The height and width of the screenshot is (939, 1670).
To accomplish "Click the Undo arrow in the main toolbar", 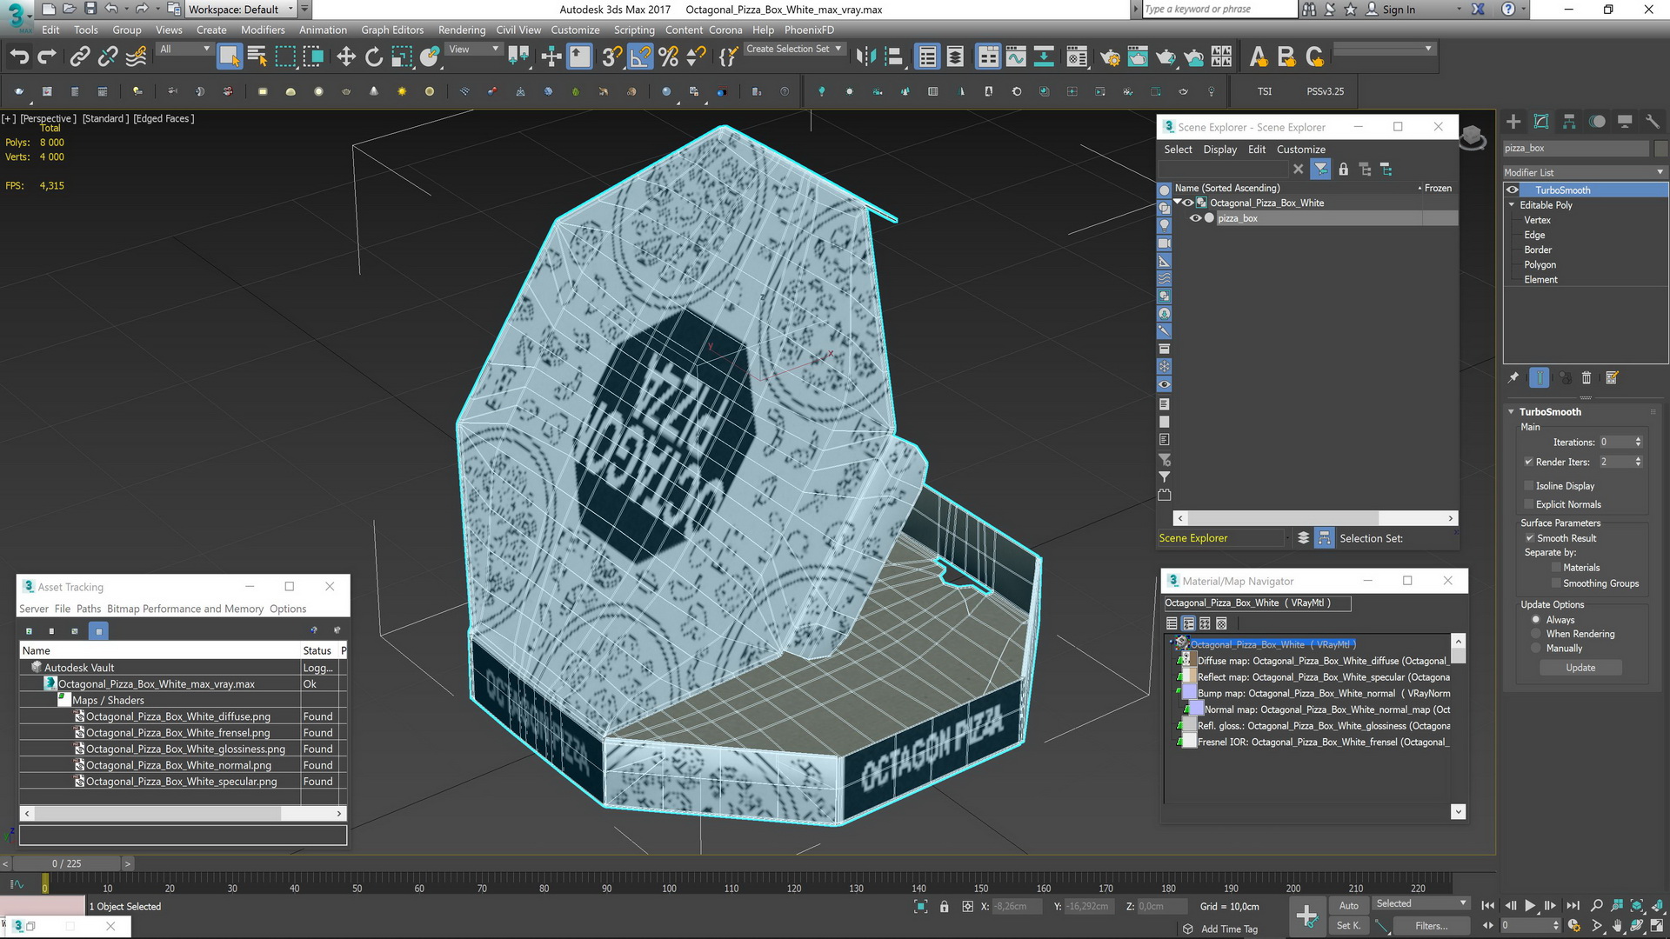I will click(19, 57).
